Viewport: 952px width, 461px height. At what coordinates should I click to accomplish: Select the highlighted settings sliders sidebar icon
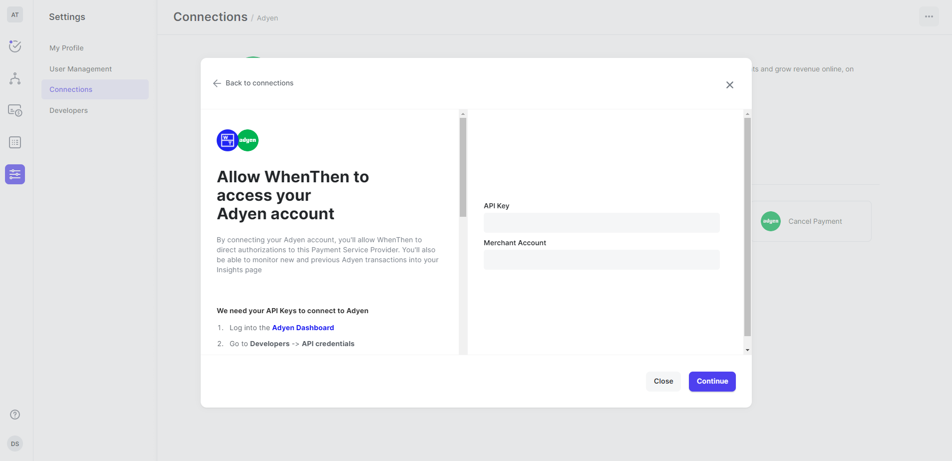14,174
